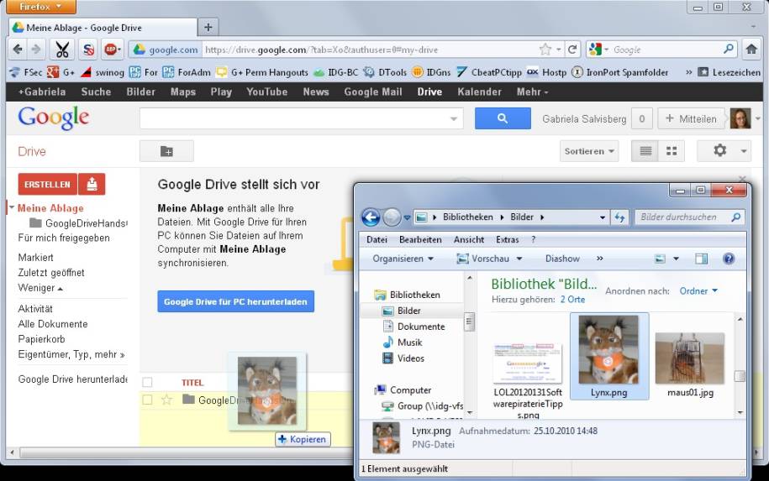
Task: Toggle the Explorer preview pane icon
Action: point(701,259)
